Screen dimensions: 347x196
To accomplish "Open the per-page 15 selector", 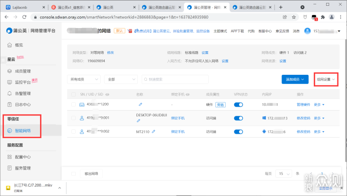I will (x=283, y=174).
